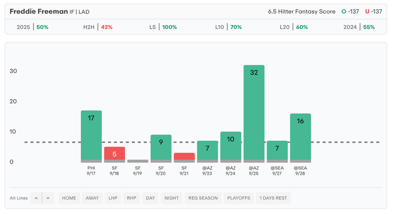Image resolution: width=393 pixels, height=214 pixels.
Task: Enable the LHP pitcher filter
Action: [113, 198]
